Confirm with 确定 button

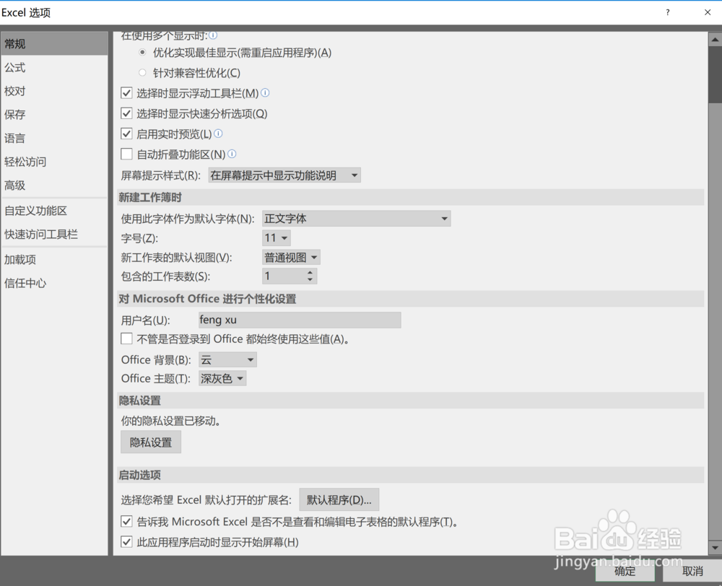pyautogui.click(x=625, y=572)
